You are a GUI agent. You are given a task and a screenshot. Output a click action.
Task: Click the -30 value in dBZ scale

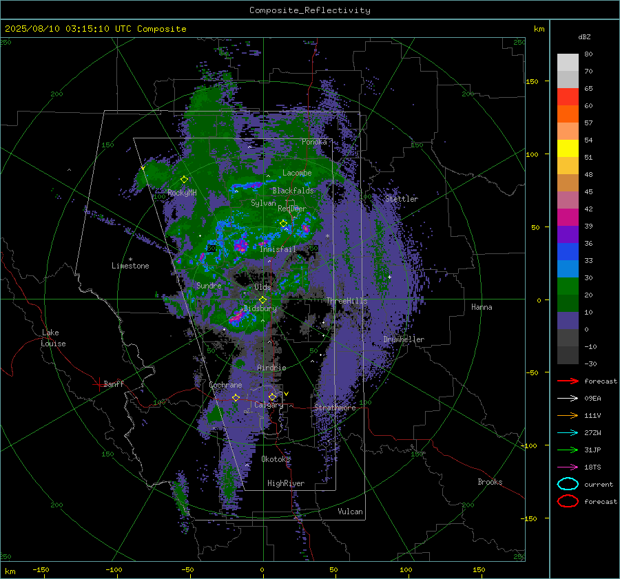(590, 364)
